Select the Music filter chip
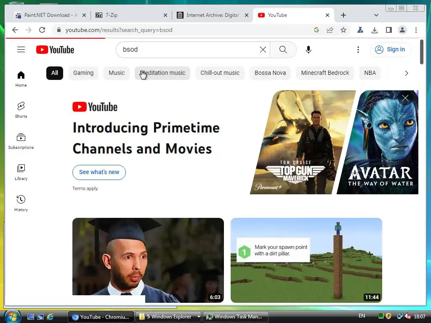 (117, 73)
